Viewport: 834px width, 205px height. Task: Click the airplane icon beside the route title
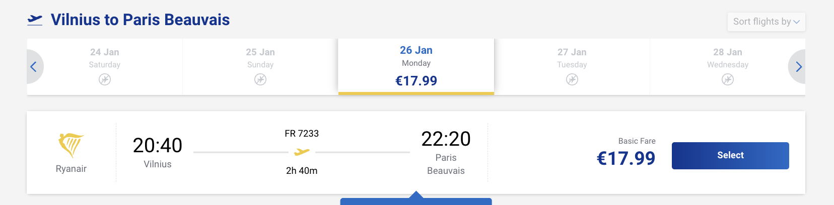35,20
